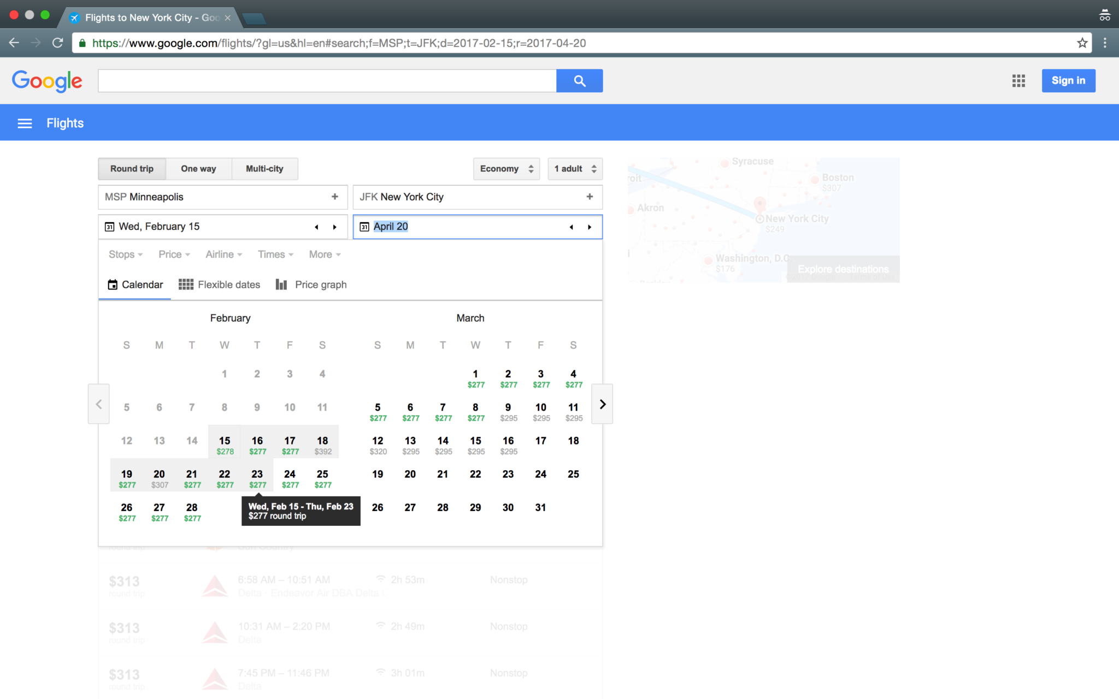Move departure date one day earlier
The height and width of the screenshot is (699, 1119).
(x=316, y=227)
